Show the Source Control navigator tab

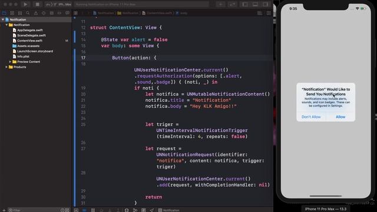12,13
